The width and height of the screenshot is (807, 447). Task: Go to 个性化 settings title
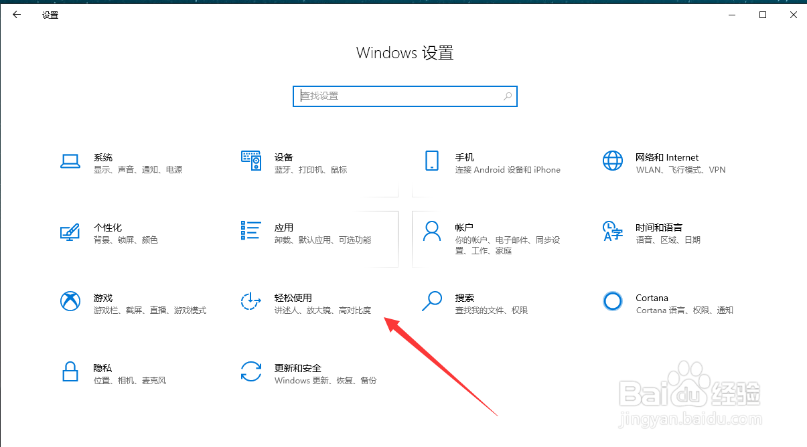point(108,228)
